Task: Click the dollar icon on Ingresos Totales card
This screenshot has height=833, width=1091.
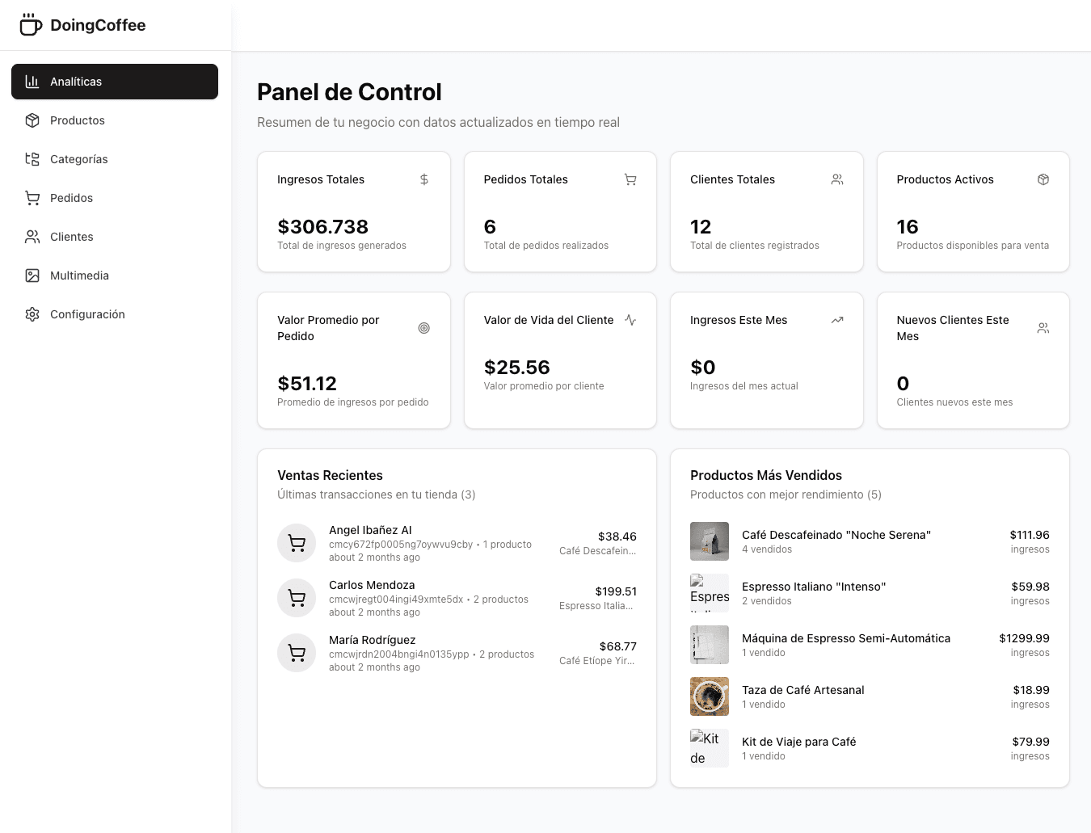Action: [x=423, y=179]
